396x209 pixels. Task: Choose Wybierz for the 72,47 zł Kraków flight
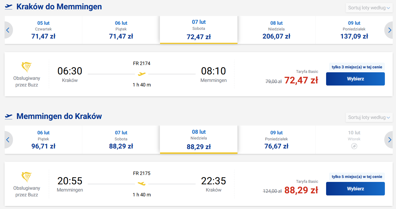point(355,79)
